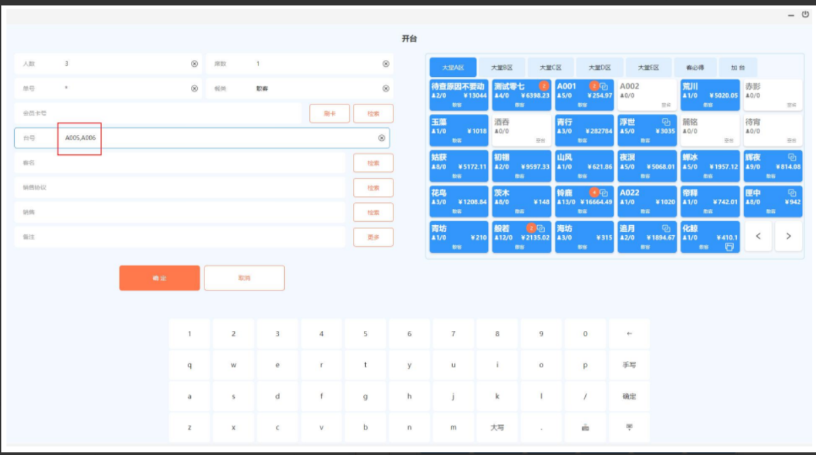Click the backspace arrow key on keypad
The image size is (816, 455).
pos(629,334)
